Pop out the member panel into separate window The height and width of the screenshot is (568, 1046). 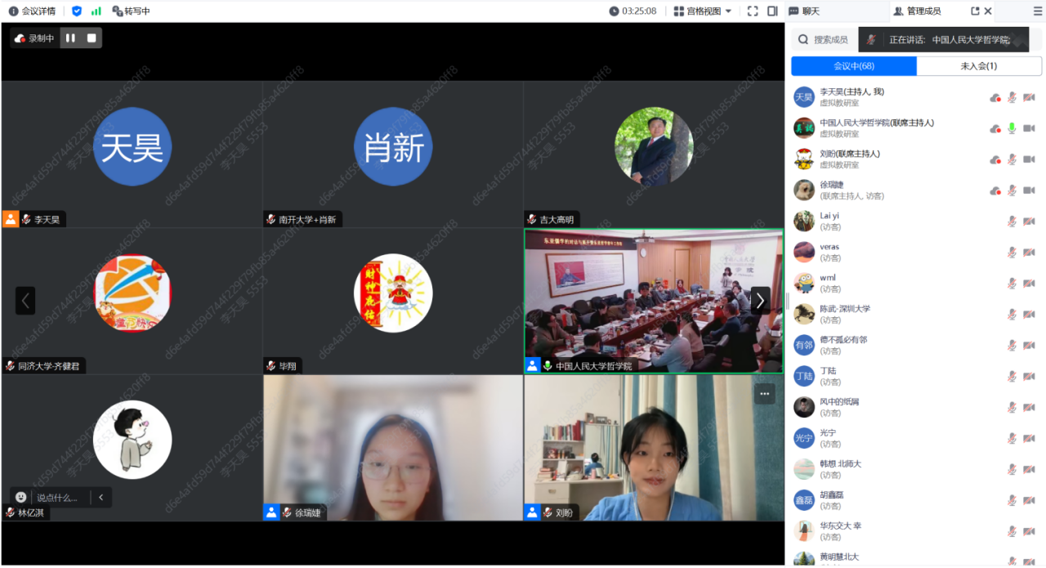pyautogui.click(x=975, y=11)
